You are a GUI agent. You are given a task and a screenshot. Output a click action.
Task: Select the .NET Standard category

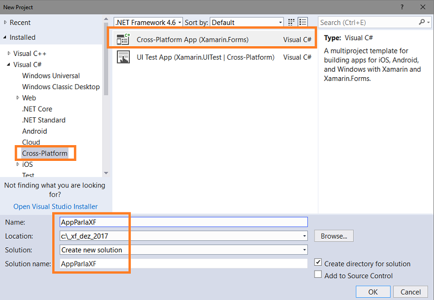(x=44, y=120)
